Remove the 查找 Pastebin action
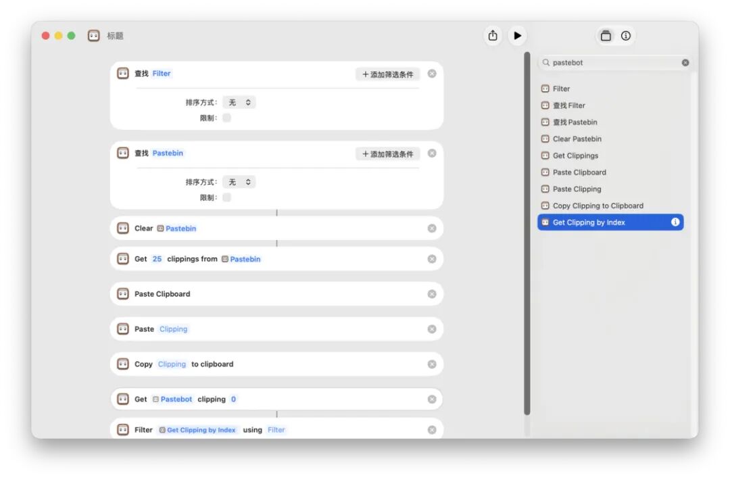 [x=432, y=153]
